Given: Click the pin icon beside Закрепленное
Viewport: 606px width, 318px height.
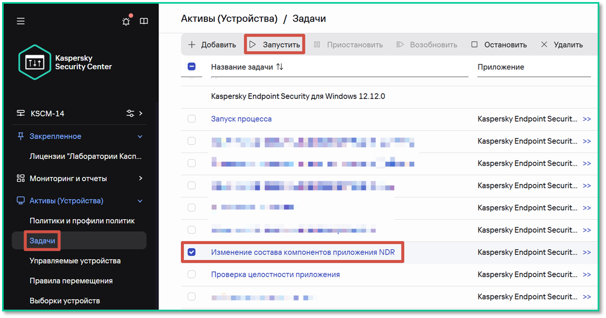Looking at the screenshot, I should coord(20,136).
